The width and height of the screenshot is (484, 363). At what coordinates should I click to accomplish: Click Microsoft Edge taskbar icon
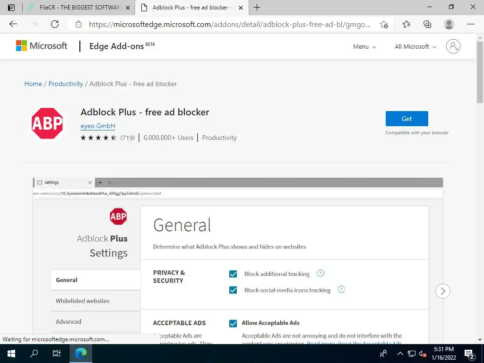(81, 354)
